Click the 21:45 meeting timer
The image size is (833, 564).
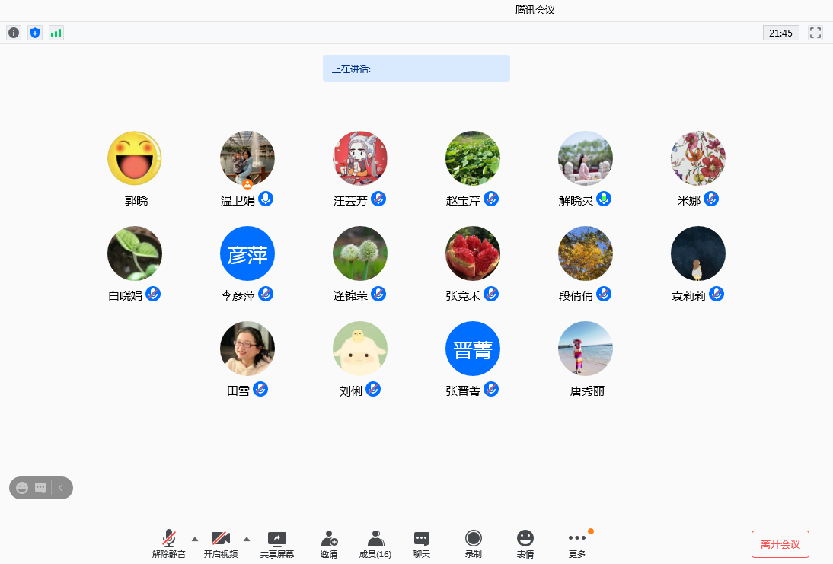point(780,33)
